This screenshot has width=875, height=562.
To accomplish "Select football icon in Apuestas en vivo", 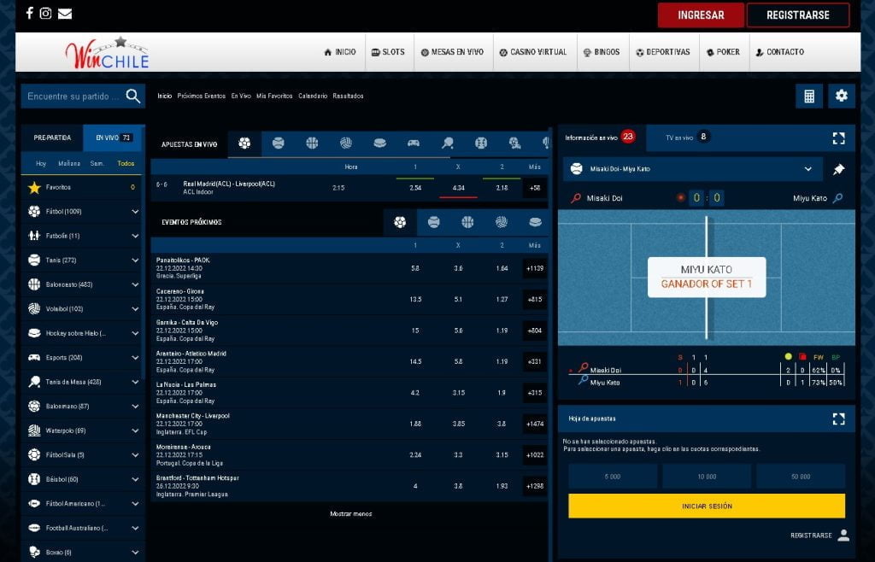I will [x=244, y=143].
